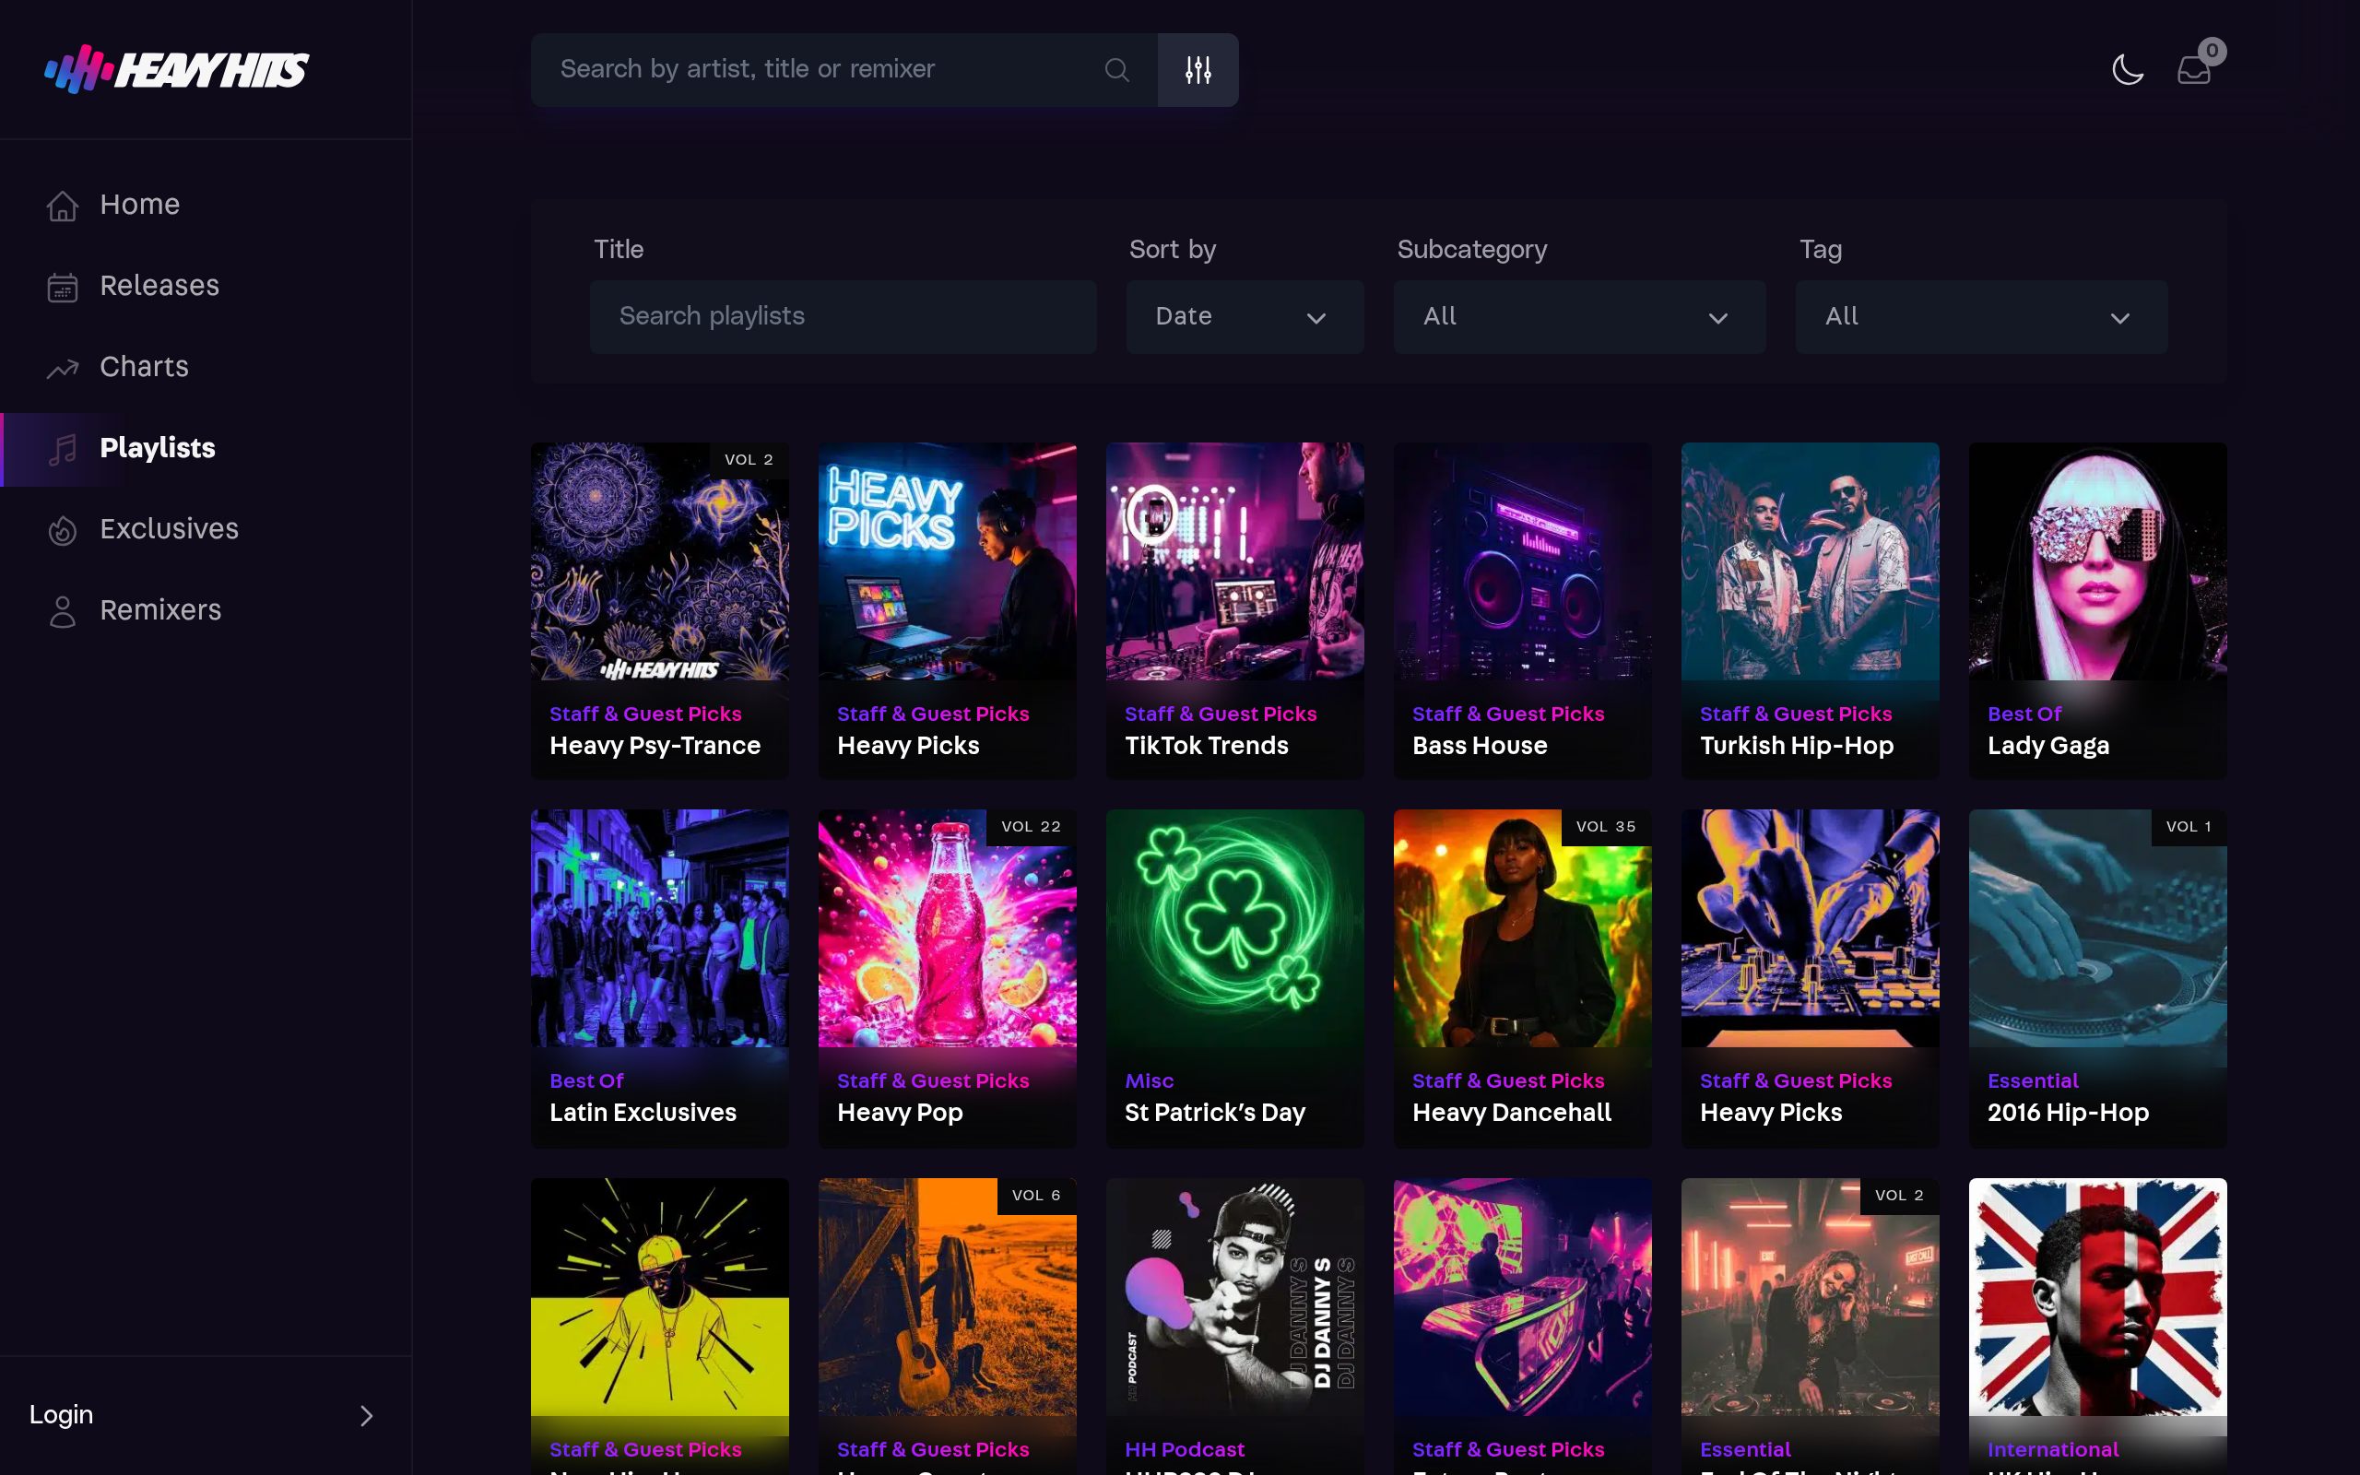Click the Login link
The image size is (2360, 1475).
coord(62,1414)
